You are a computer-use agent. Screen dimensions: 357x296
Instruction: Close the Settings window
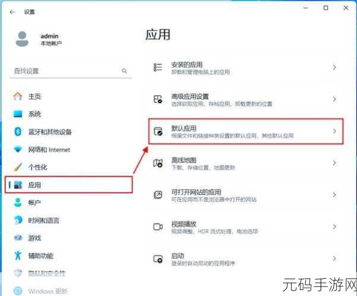tap(346, 8)
